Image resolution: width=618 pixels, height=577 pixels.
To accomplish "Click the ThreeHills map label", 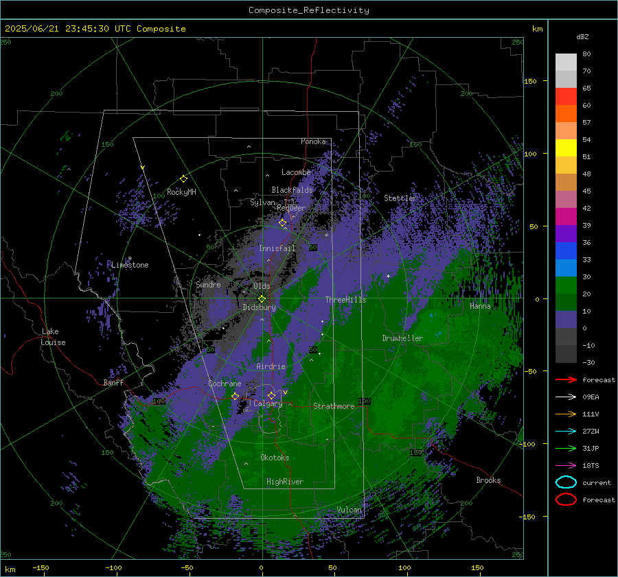I will point(345,300).
